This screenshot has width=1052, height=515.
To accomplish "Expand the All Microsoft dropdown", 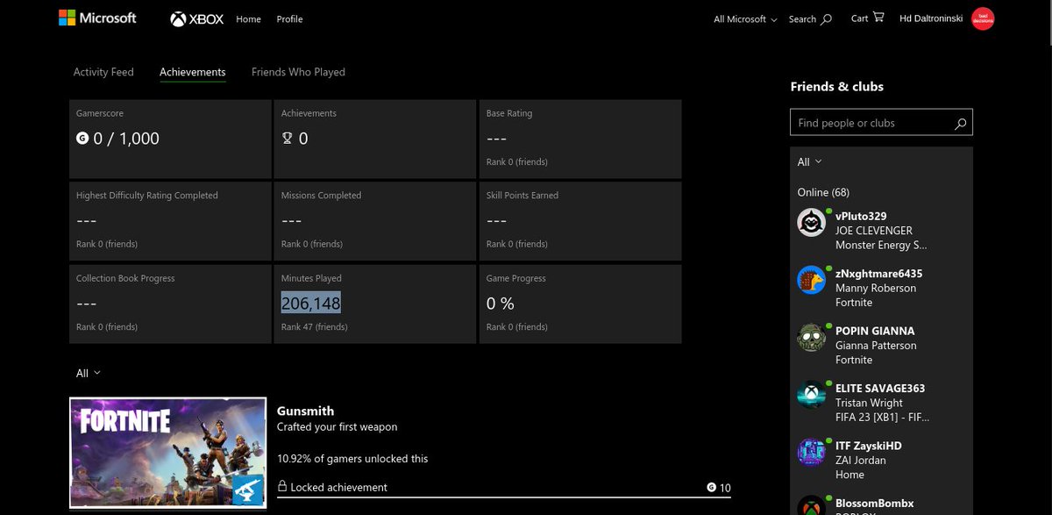I will (745, 19).
